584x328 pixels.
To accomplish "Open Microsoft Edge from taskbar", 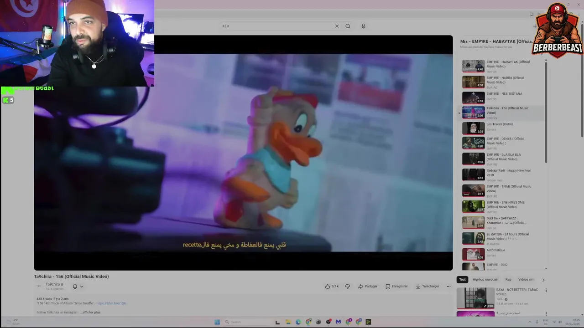I will [298, 322].
